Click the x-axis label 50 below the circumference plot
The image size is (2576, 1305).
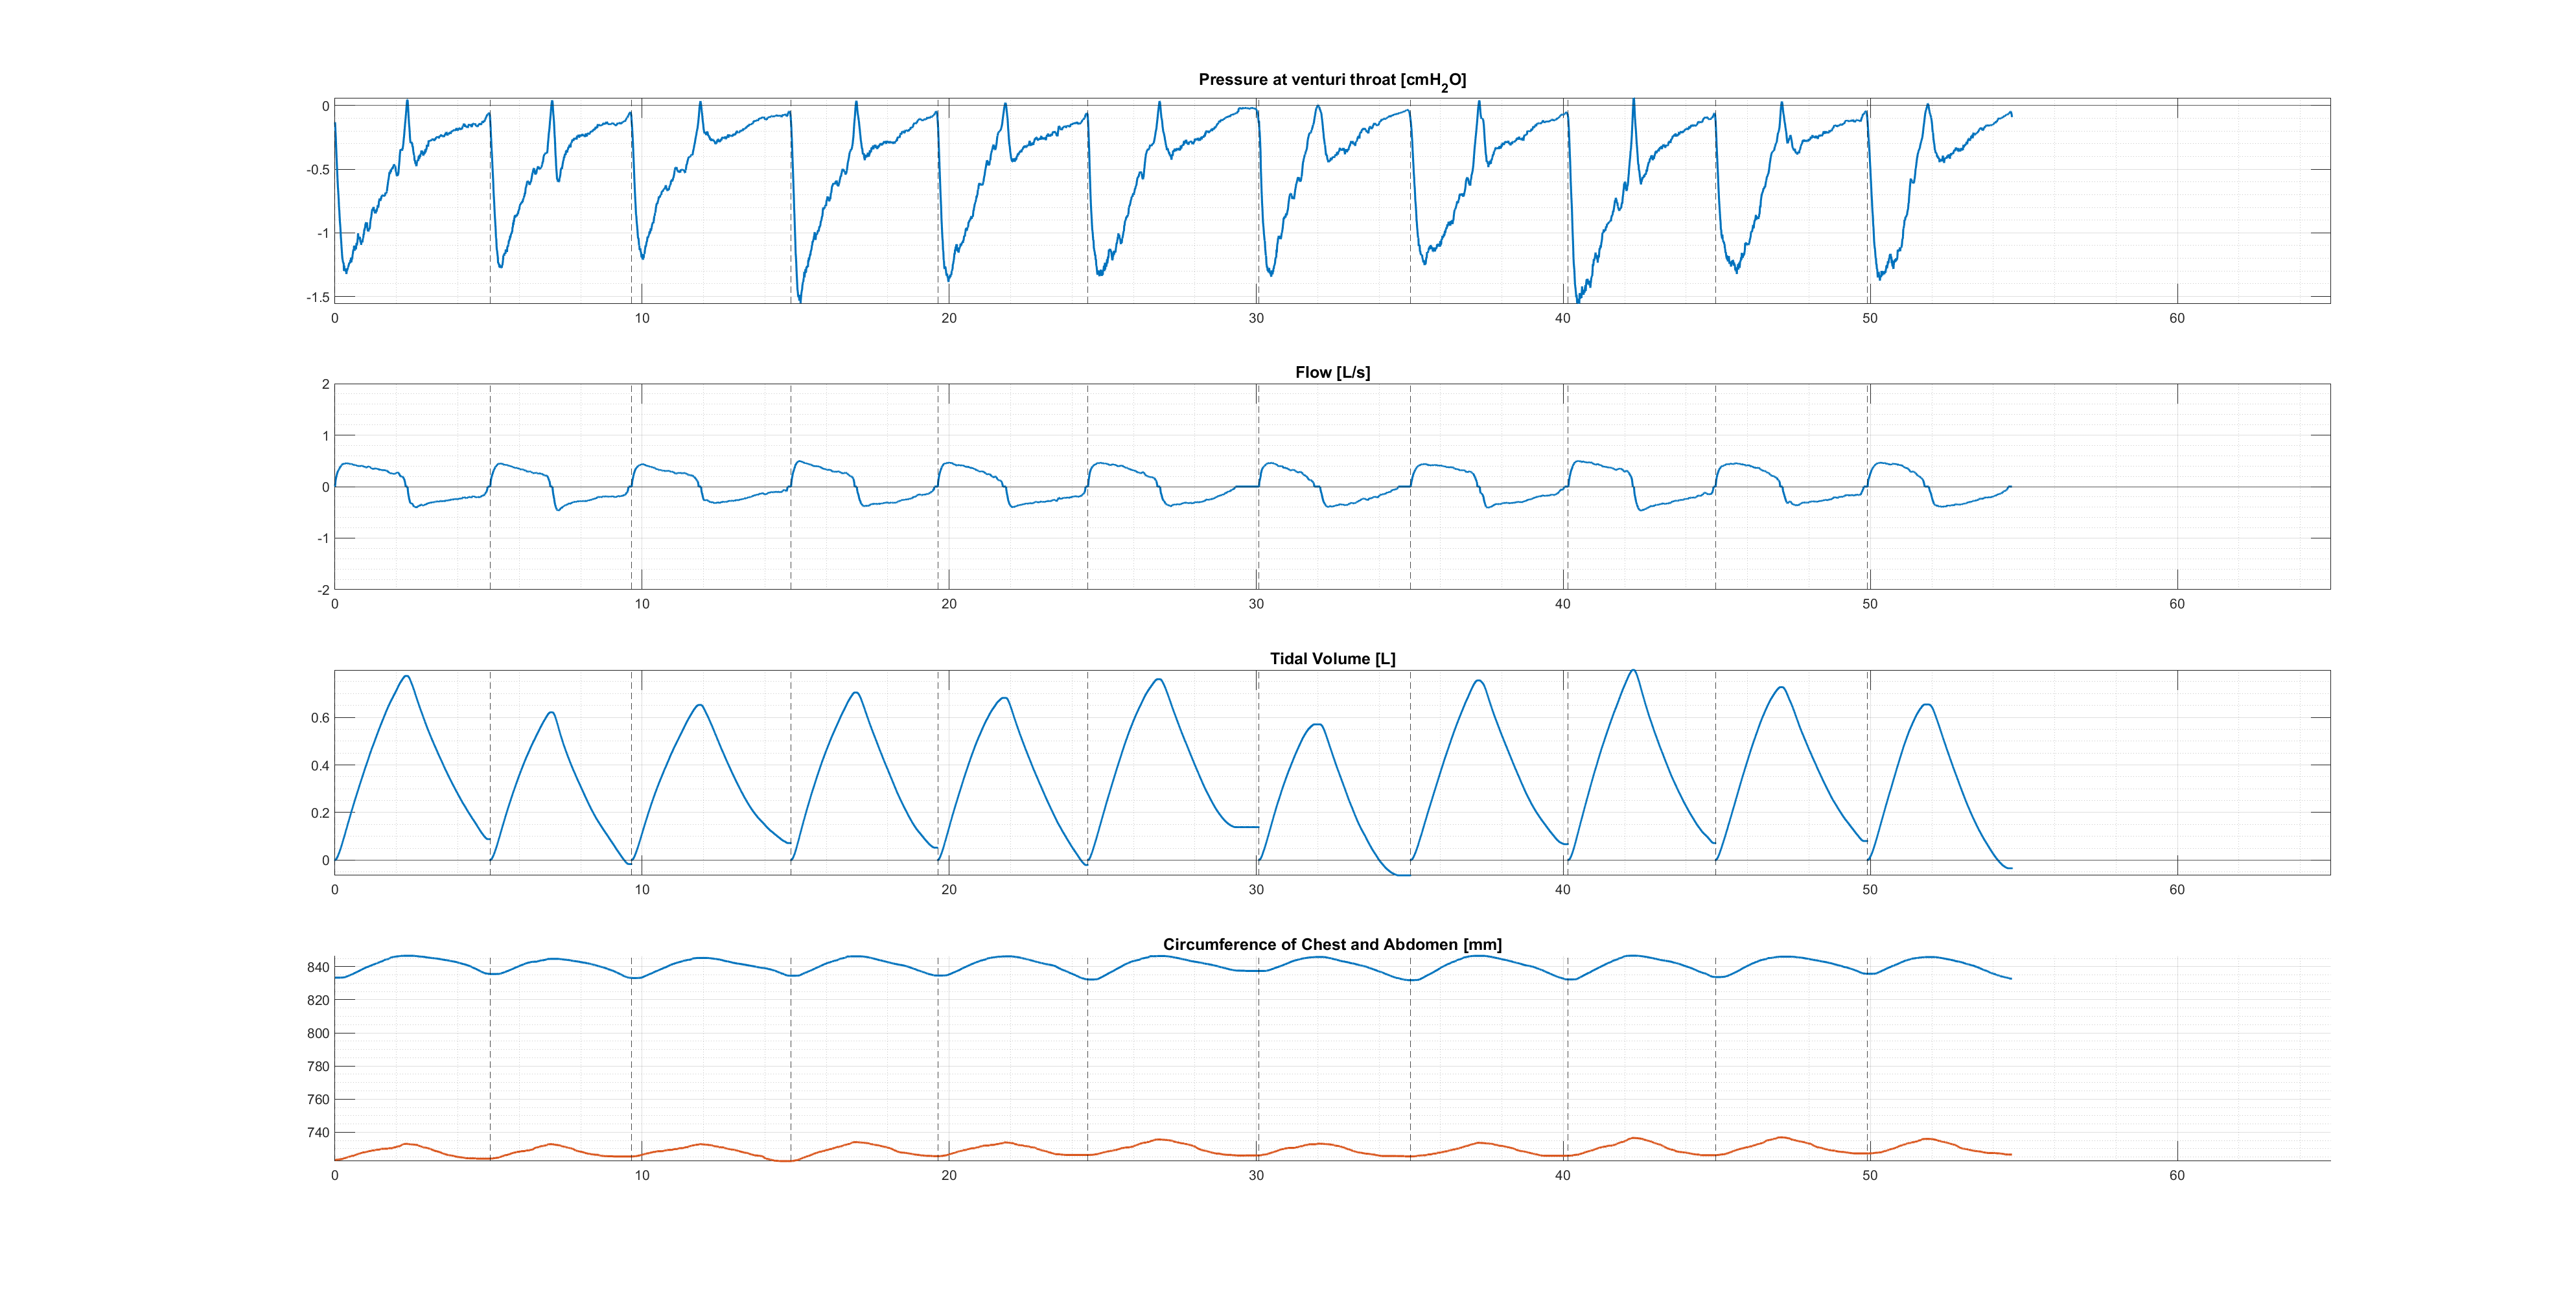tap(1870, 1176)
